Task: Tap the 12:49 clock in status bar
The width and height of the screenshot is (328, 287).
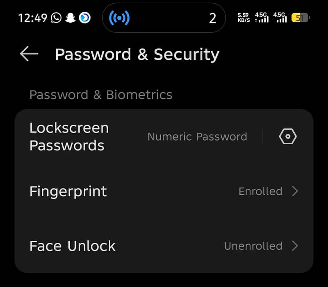Action: pyautogui.click(x=33, y=18)
